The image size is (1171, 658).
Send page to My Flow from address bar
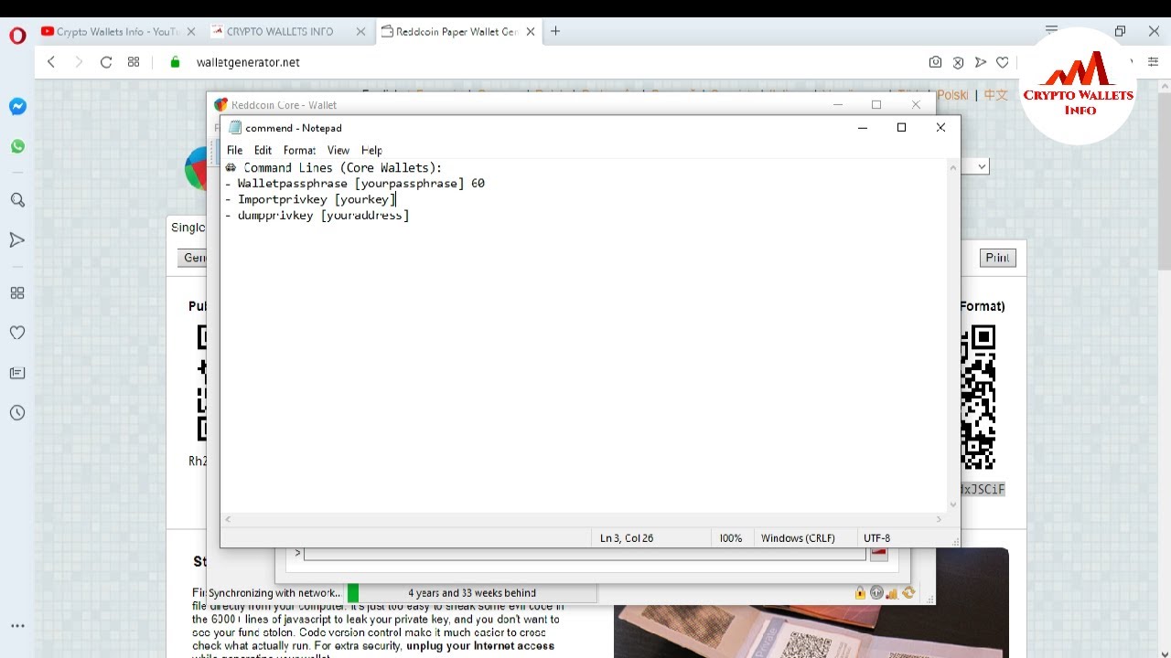[981, 62]
